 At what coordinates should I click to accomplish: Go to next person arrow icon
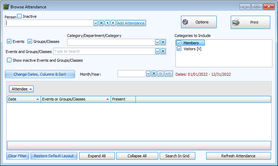(113, 23)
